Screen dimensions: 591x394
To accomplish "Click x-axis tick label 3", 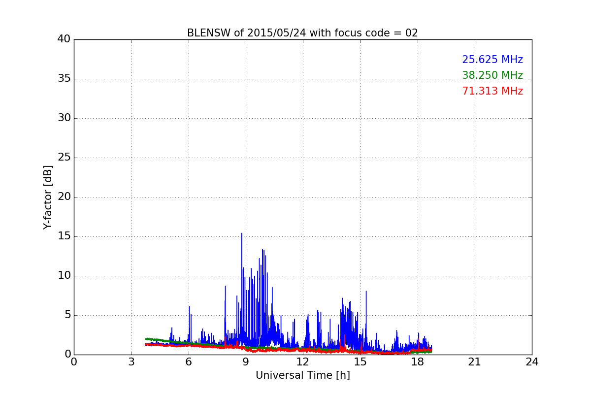I will 131,362.
